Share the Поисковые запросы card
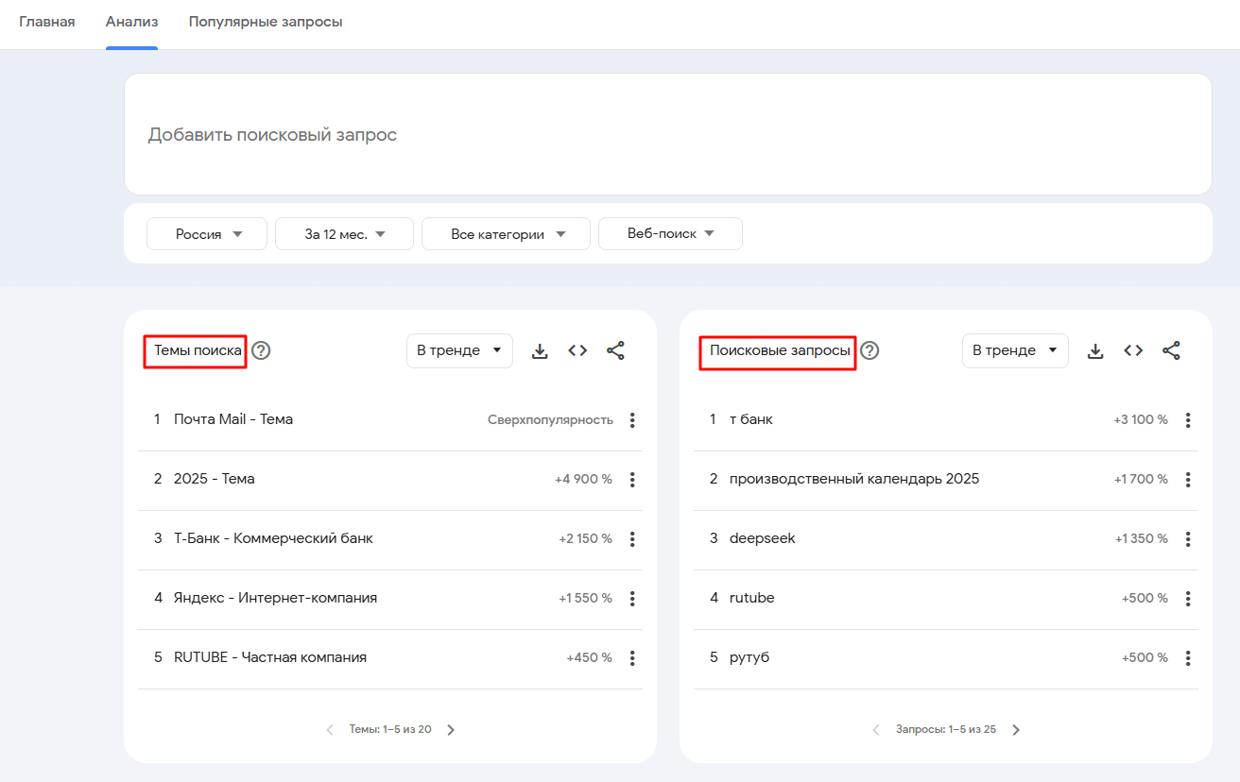 [x=1171, y=350]
